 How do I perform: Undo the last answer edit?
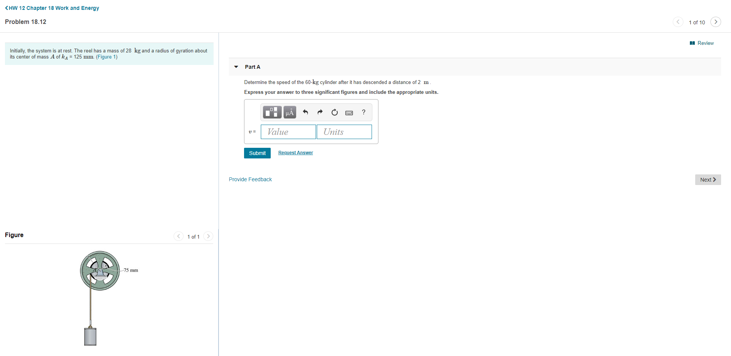(x=305, y=112)
